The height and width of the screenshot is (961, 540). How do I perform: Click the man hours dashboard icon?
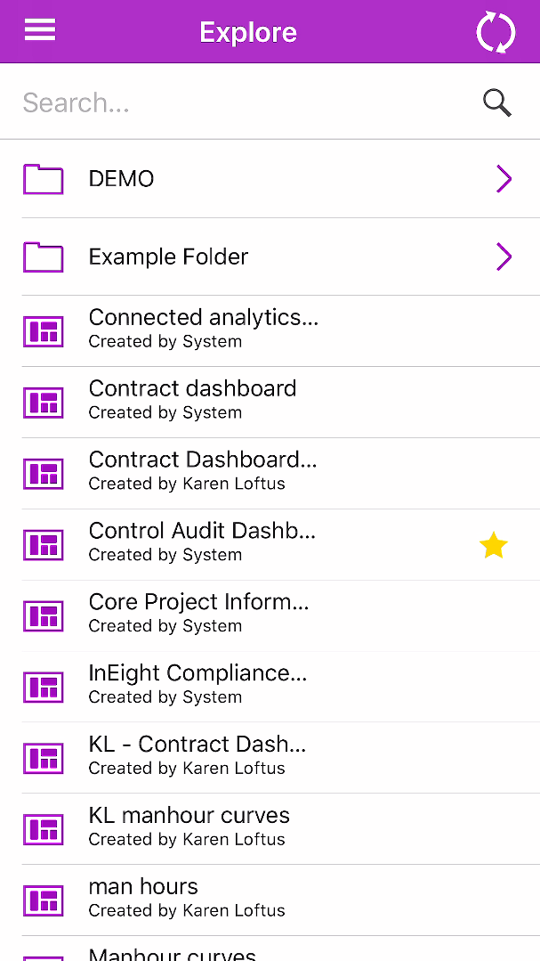43,900
